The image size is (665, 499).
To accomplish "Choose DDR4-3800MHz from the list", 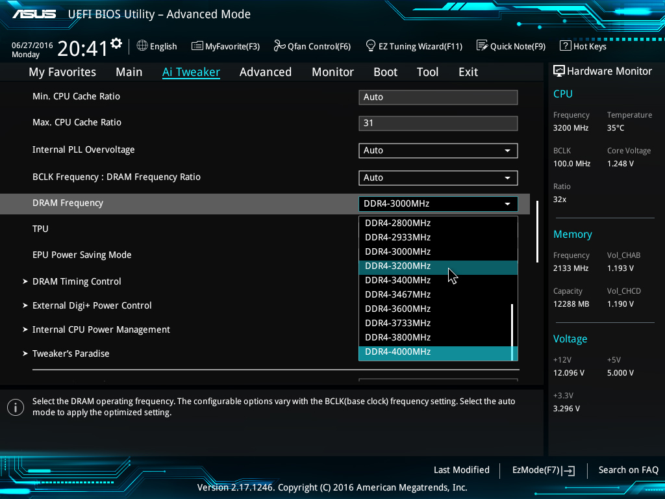I will coord(436,338).
